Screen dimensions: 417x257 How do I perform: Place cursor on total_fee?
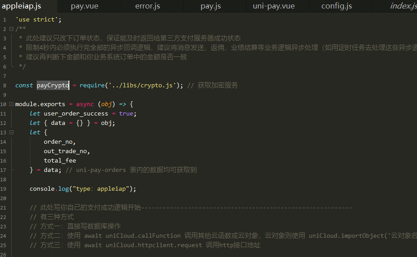tap(60, 160)
